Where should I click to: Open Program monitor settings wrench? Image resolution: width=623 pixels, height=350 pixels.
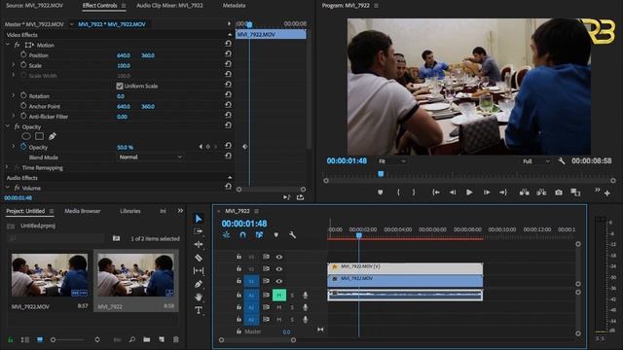[562, 161]
